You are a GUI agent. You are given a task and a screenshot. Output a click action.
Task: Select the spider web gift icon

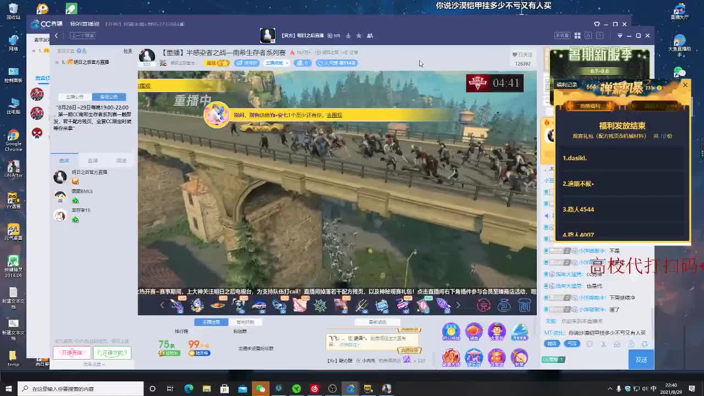click(320, 305)
